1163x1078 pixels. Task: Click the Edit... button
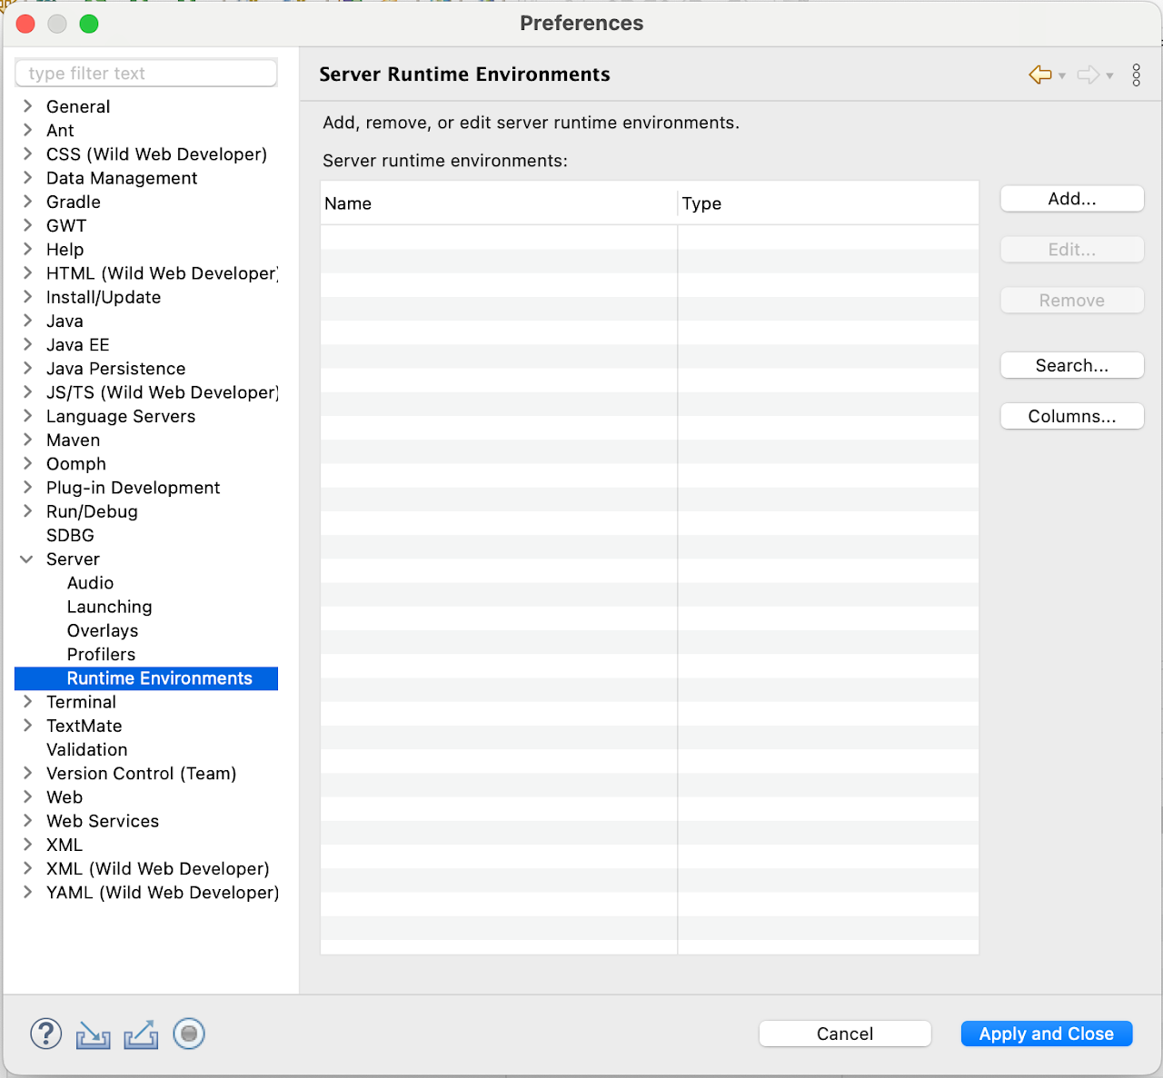(1072, 250)
